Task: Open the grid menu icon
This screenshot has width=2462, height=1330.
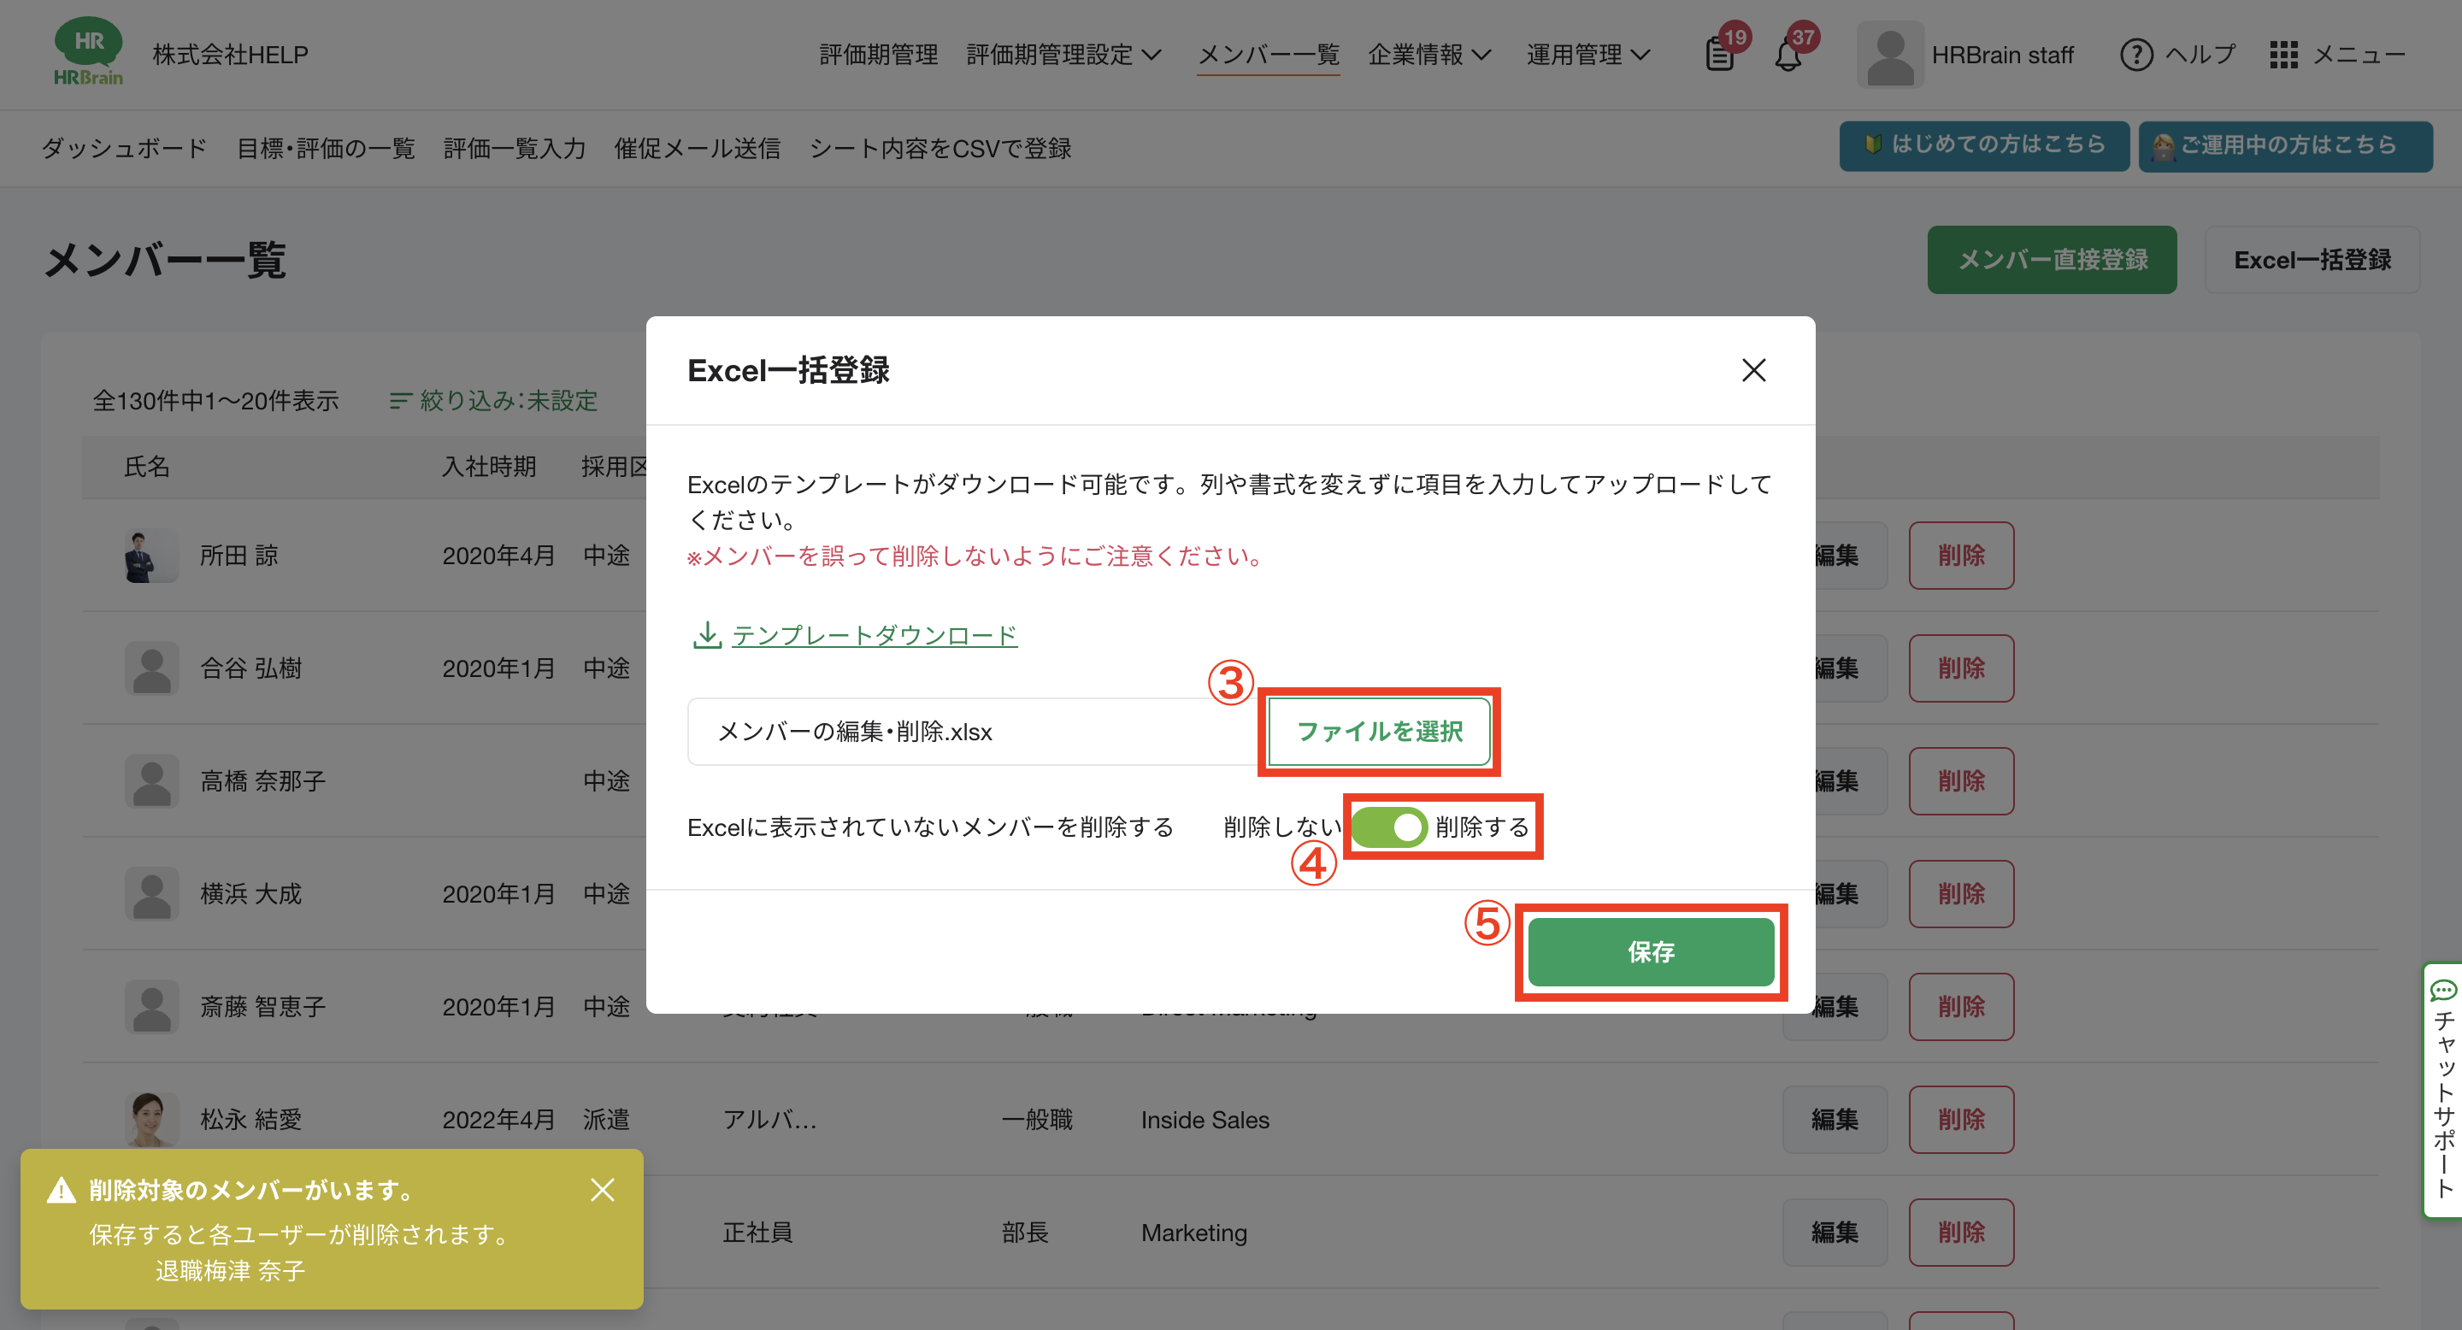Action: click(x=2283, y=56)
